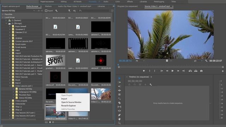Collapse the D: (Storage) drive
The image size is (226, 127).
6,23
